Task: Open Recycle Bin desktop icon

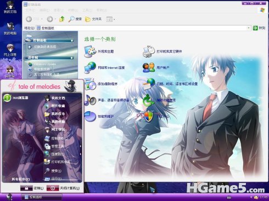Action: click(10, 72)
